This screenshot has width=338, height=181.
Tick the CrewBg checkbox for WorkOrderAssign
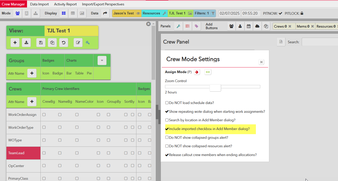pyautogui.click(x=44, y=115)
